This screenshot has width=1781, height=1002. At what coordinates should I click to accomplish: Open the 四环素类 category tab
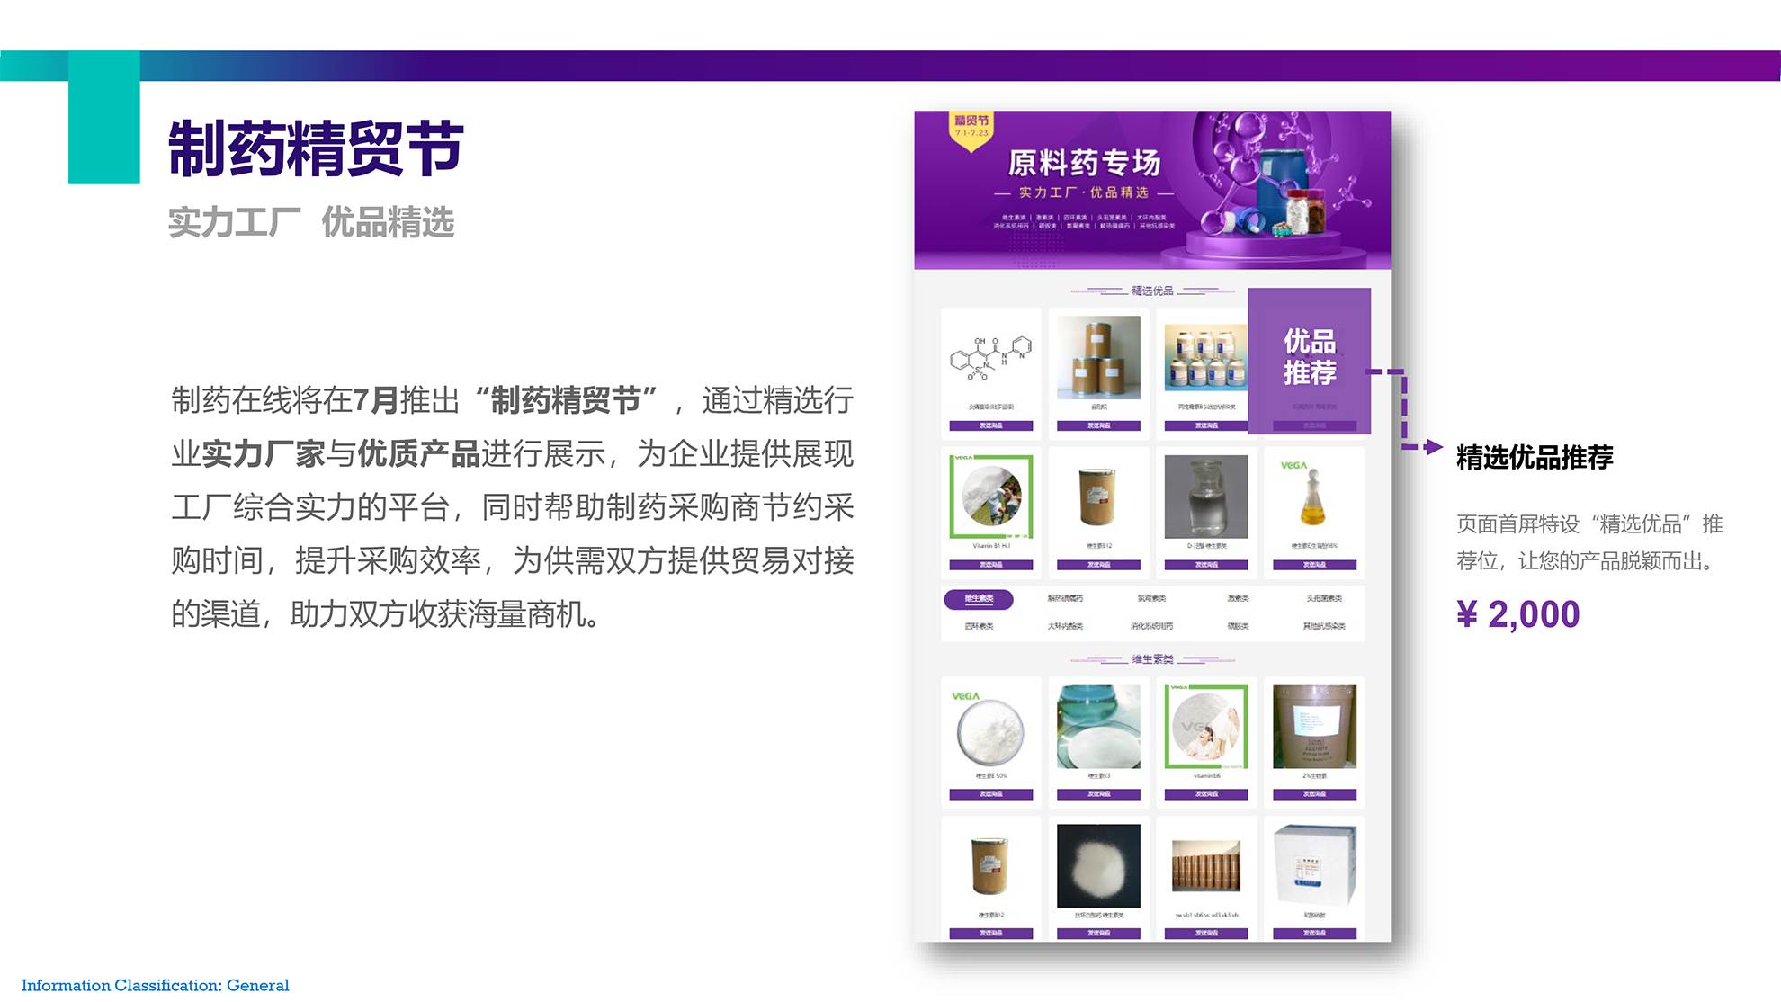[979, 626]
